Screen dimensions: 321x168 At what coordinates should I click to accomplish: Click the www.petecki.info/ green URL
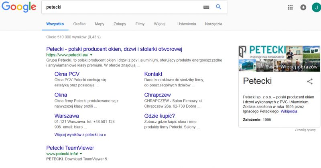coord(62,154)
